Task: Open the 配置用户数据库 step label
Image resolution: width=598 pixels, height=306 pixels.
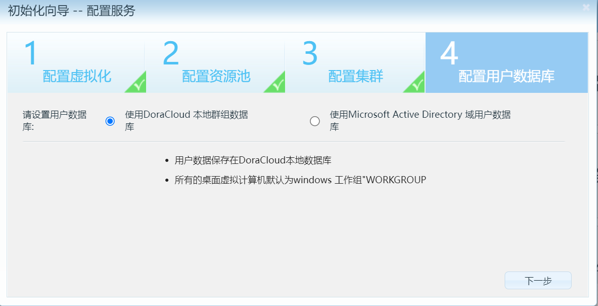Action: 506,77
